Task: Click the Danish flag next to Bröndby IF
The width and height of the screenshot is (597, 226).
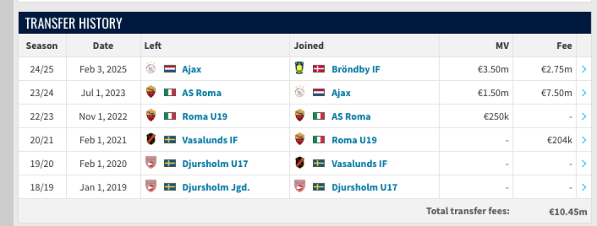Action: click(319, 69)
